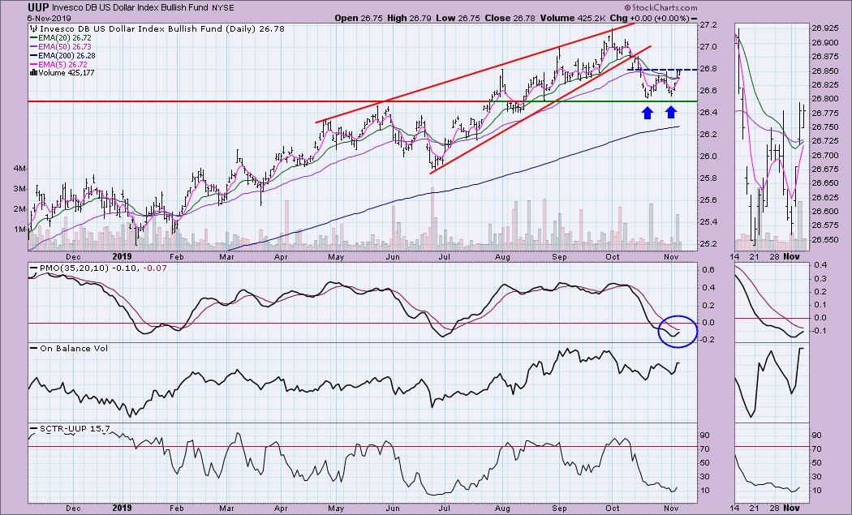This screenshot has height=515, width=852.
Task: Click the 3M volume axis label
Action: click(20, 188)
